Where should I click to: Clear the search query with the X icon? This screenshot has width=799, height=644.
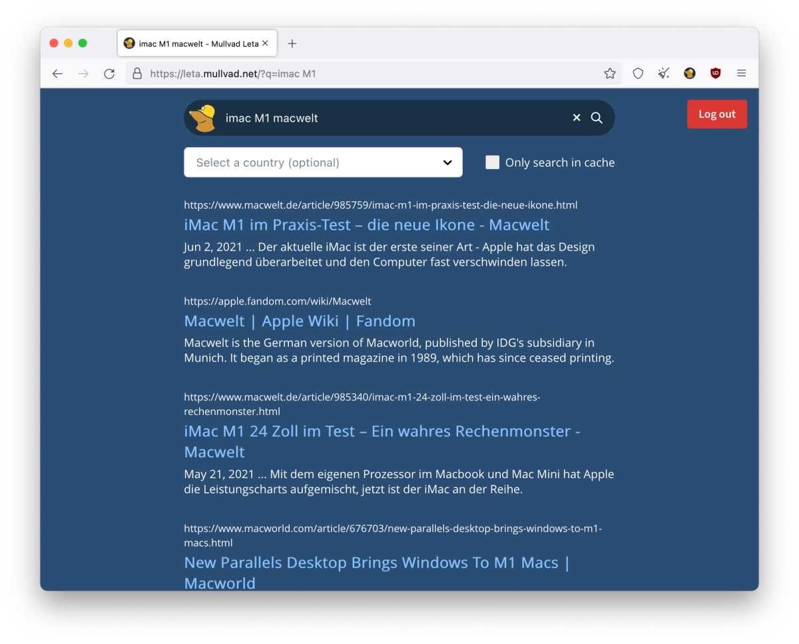pyautogui.click(x=577, y=118)
